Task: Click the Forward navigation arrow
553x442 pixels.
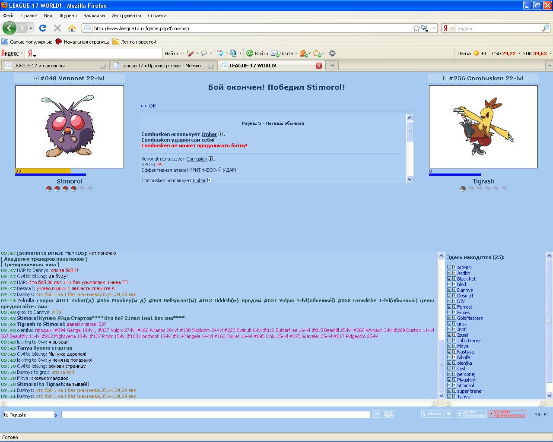Action: point(22,28)
